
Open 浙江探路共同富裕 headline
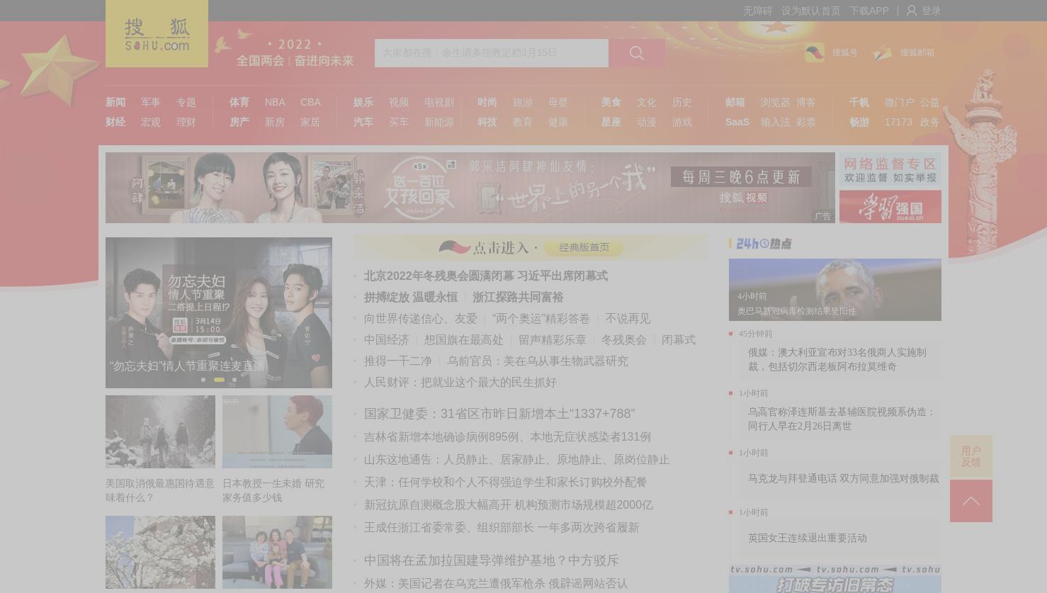point(518,297)
